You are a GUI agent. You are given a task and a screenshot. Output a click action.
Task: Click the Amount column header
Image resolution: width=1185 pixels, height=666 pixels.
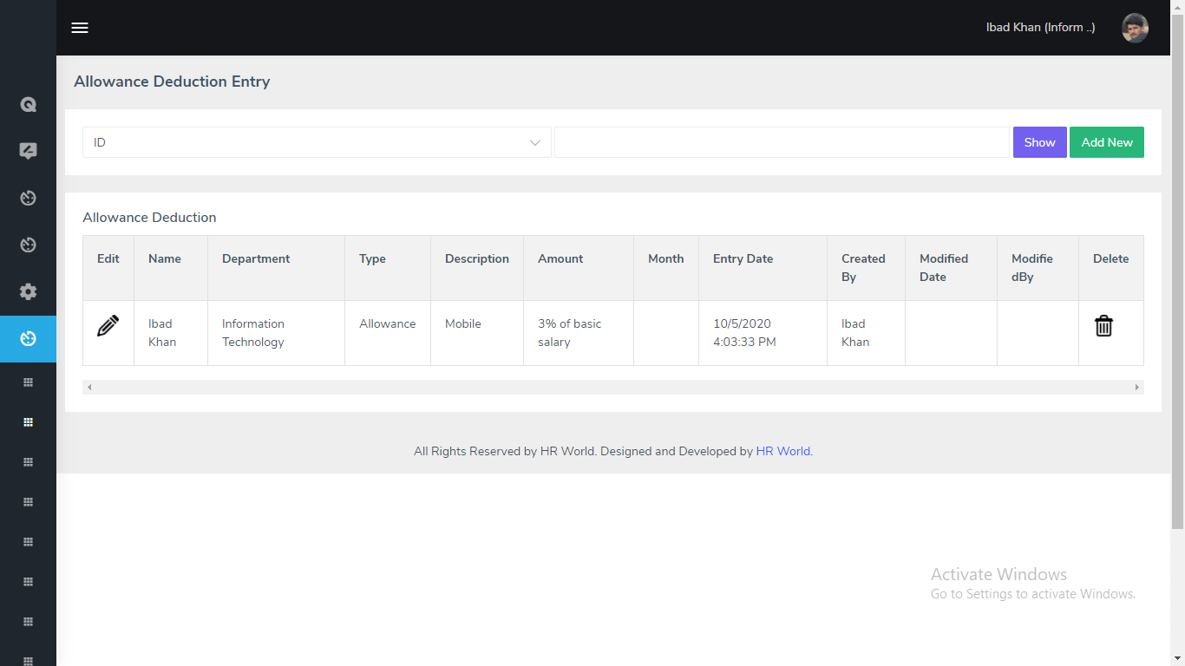560,258
